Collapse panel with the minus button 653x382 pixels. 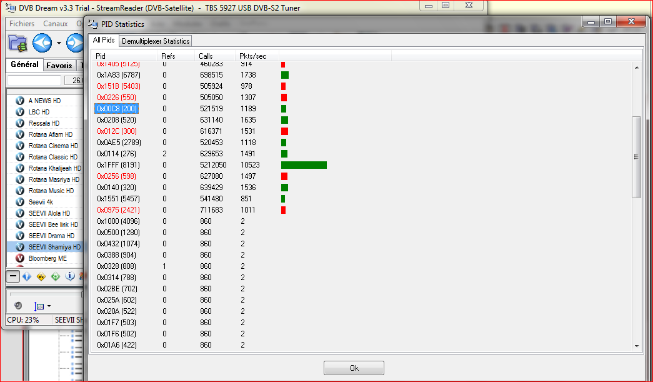[x=12, y=276]
